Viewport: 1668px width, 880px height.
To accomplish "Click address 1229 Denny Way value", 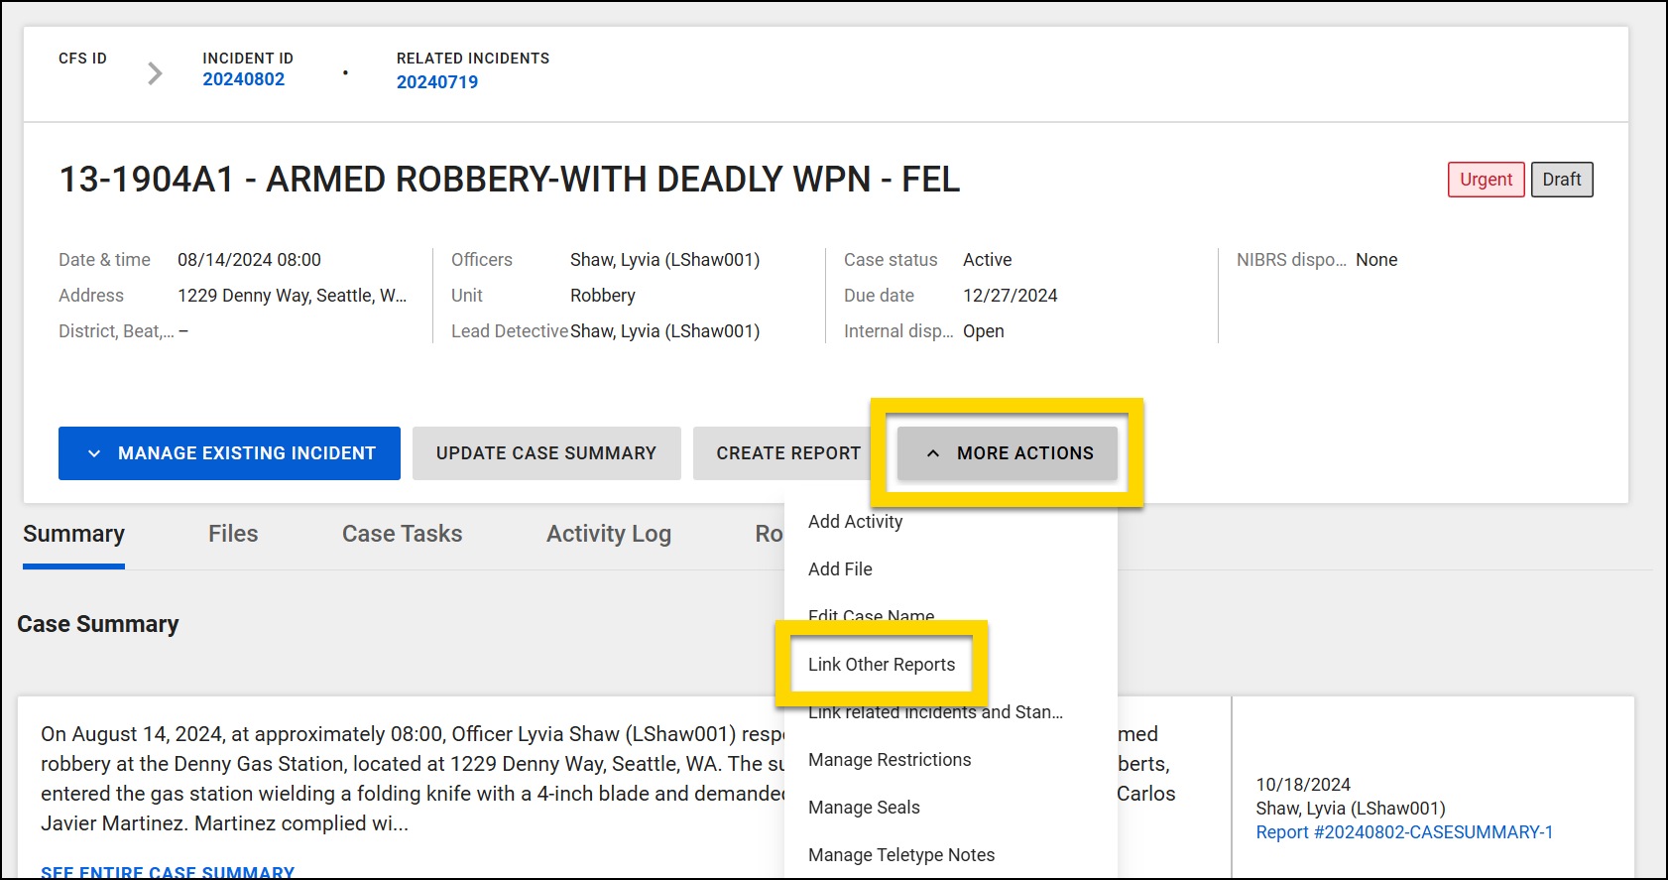I will (293, 296).
